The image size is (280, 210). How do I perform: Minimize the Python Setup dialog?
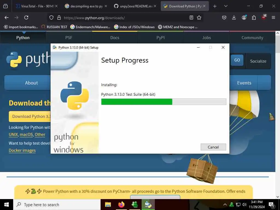[198, 47]
